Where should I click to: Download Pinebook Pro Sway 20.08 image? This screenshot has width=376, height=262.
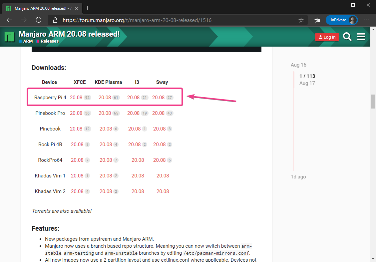(159, 113)
